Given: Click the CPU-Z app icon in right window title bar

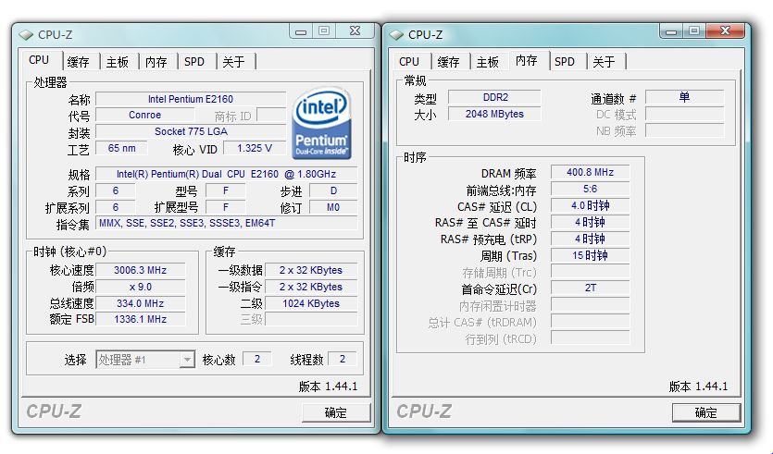Looking at the screenshot, I should 396,35.
